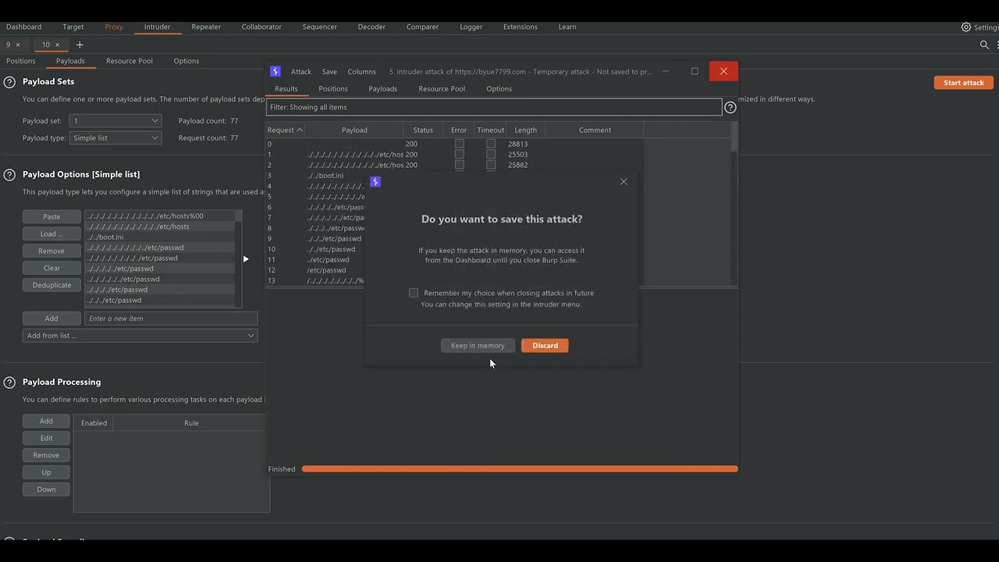The height and width of the screenshot is (562, 999).
Task: Click the Discard button
Action: [545, 346]
